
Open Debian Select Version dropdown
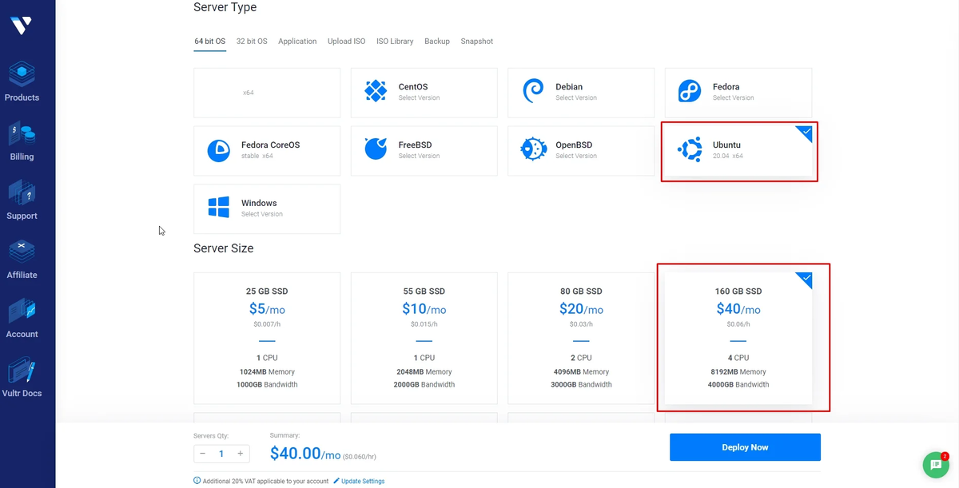click(576, 98)
